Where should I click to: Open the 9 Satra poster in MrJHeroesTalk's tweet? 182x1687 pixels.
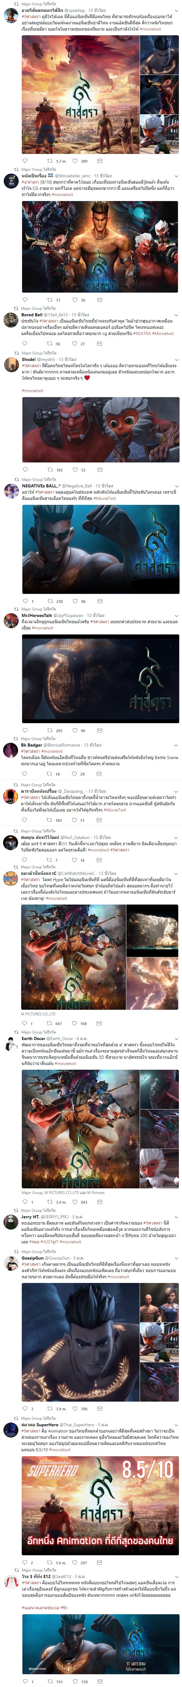point(100,678)
